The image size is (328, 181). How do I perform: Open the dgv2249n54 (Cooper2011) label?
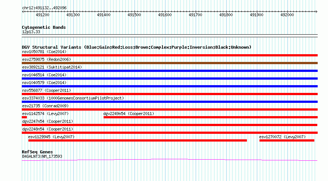[x=129, y=114]
